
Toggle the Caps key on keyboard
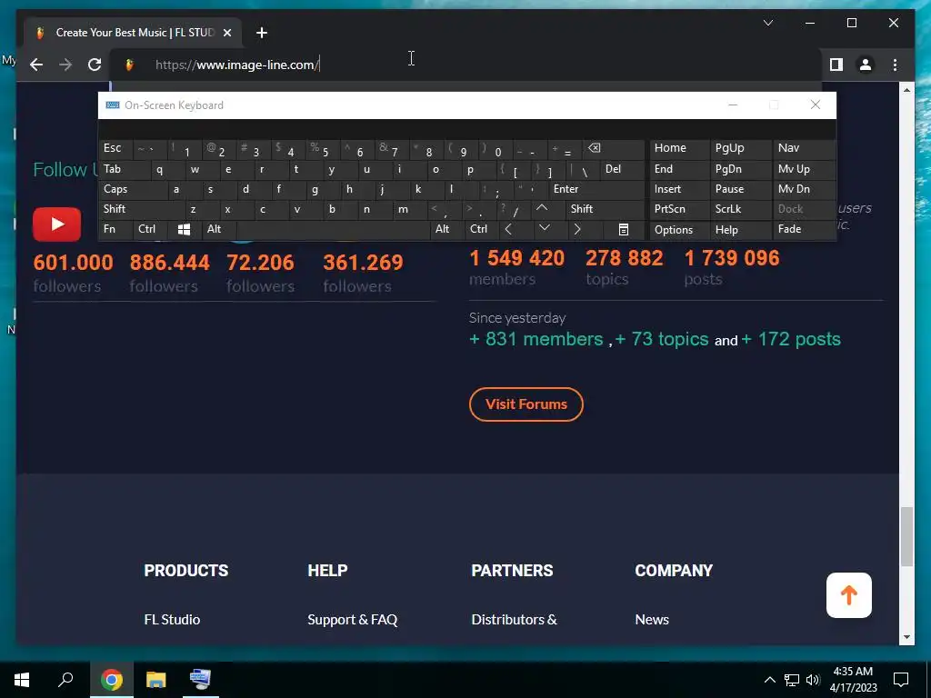[132, 189]
